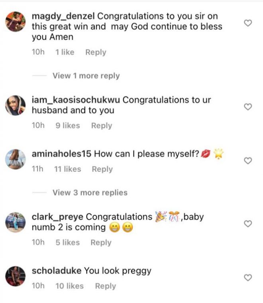This screenshot has width=263, height=303.
Task: Show who gave 11 likes to aminaholes15
Action: 67,169
